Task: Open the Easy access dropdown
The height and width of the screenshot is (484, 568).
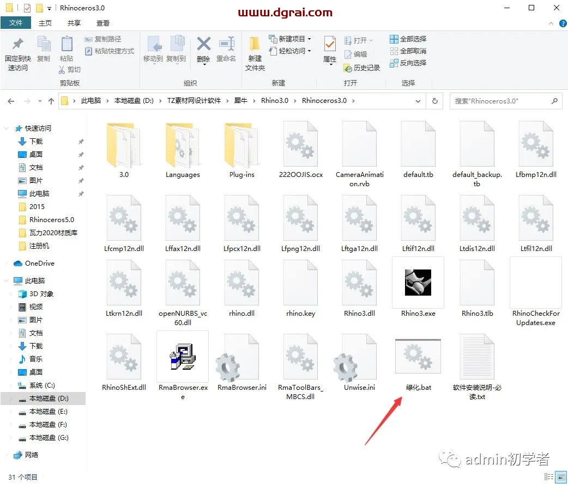Action: coord(290,51)
